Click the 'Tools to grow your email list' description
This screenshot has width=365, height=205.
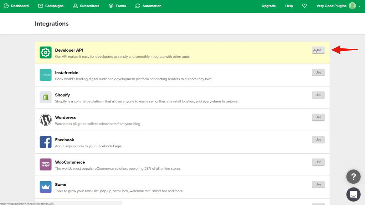[119, 191]
